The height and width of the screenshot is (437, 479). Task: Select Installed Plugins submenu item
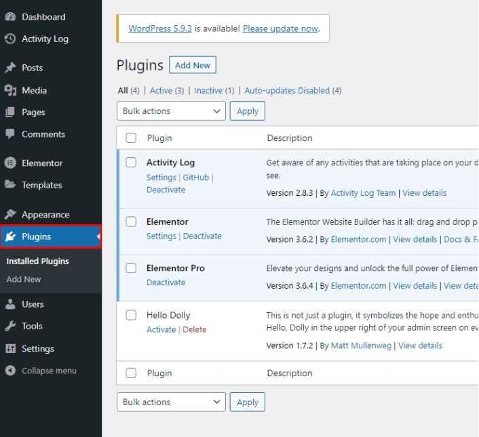pyautogui.click(x=37, y=261)
